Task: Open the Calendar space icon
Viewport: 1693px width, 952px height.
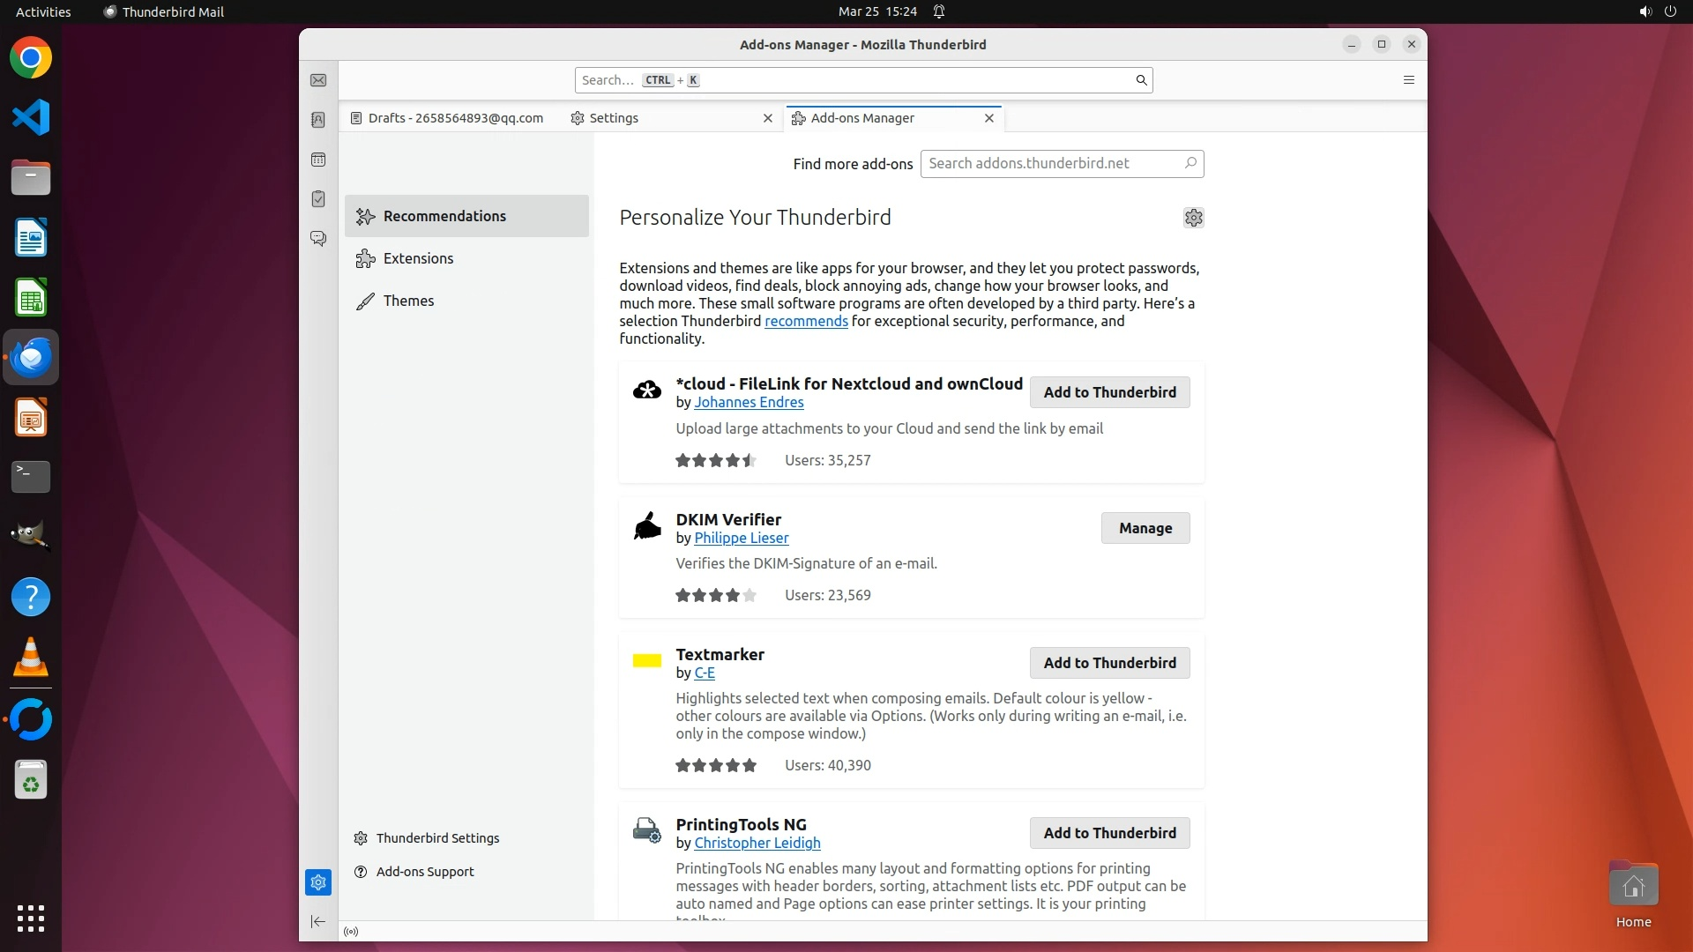Action: click(x=318, y=160)
